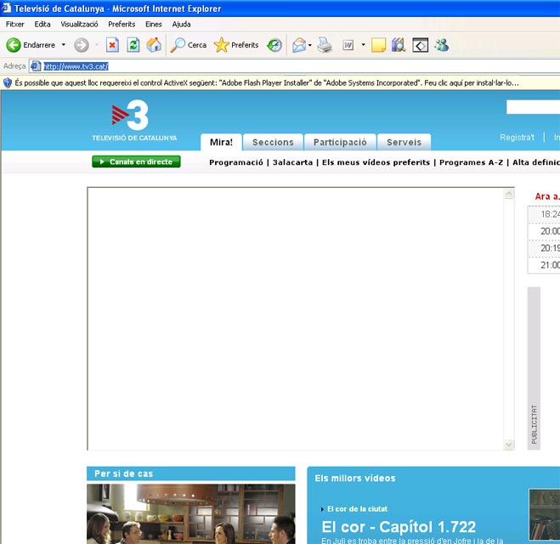Open the Programes A-Z link
This screenshot has height=544, width=560.
471,162
